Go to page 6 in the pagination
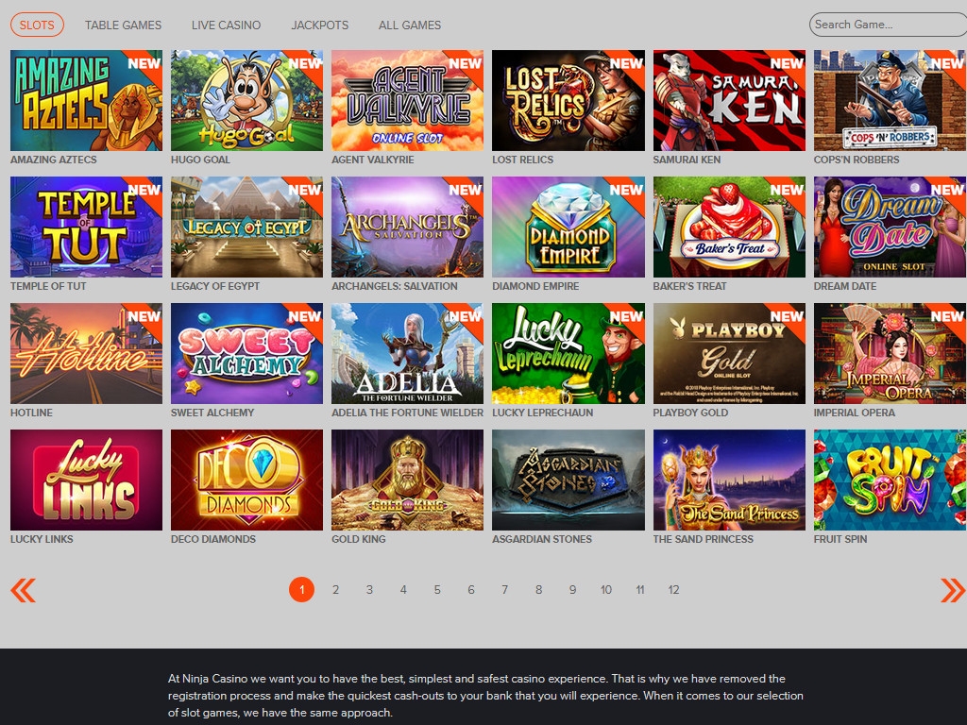This screenshot has width=967, height=725. pyautogui.click(x=471, y=589)
